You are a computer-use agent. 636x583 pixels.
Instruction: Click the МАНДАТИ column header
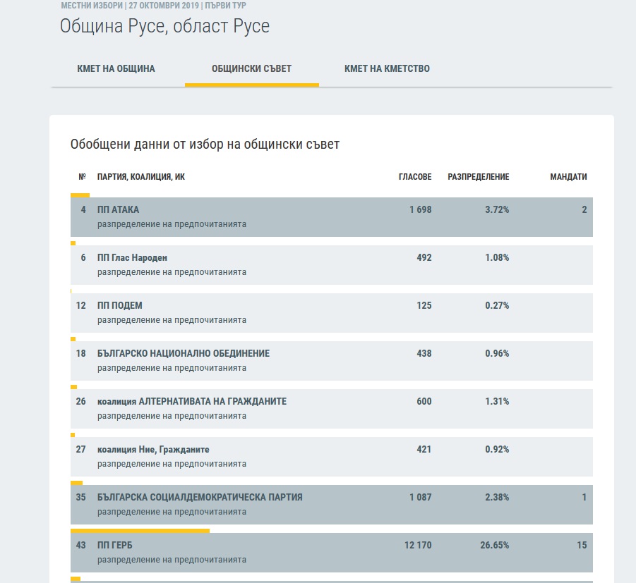pos(568,177)
